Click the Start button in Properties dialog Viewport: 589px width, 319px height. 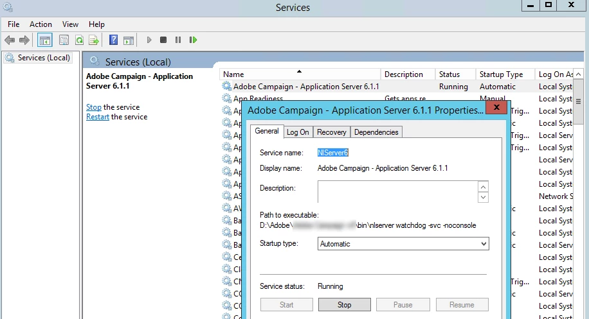coord(287,305)
